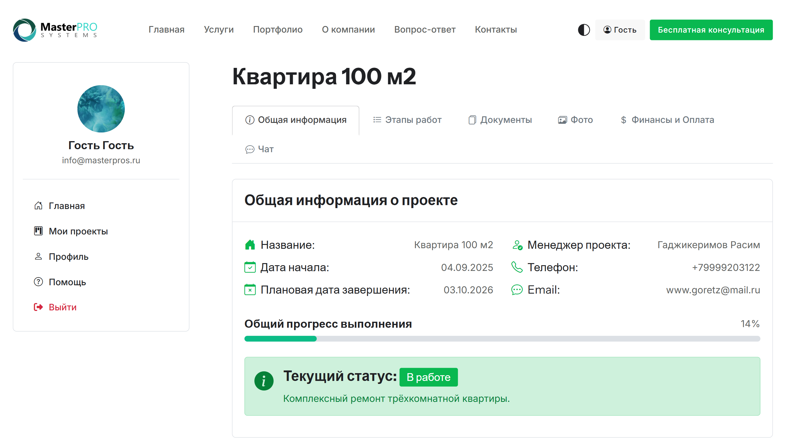
Task: Click the round profile avatar image
Action: click(x=101, y=109)
